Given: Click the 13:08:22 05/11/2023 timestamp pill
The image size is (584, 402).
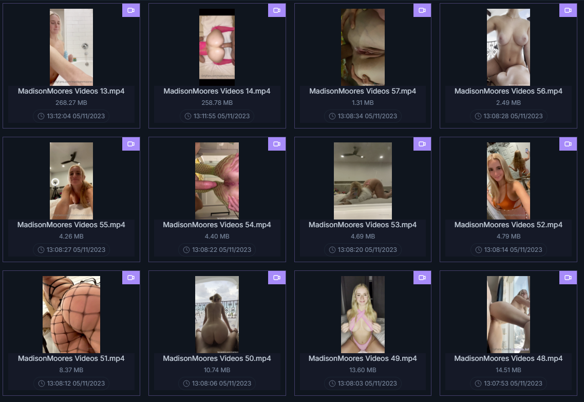Looking at the screenshot, I should point(217,250).
